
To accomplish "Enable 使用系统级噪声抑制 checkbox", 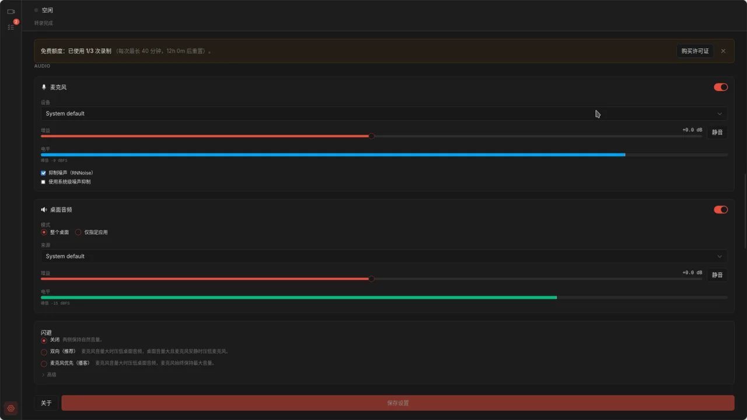I will [43, 182].
